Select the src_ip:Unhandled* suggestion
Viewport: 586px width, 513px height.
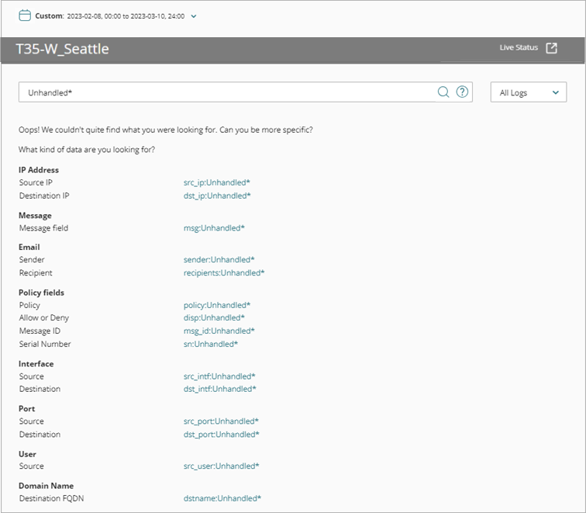click(x=216, y=182)
